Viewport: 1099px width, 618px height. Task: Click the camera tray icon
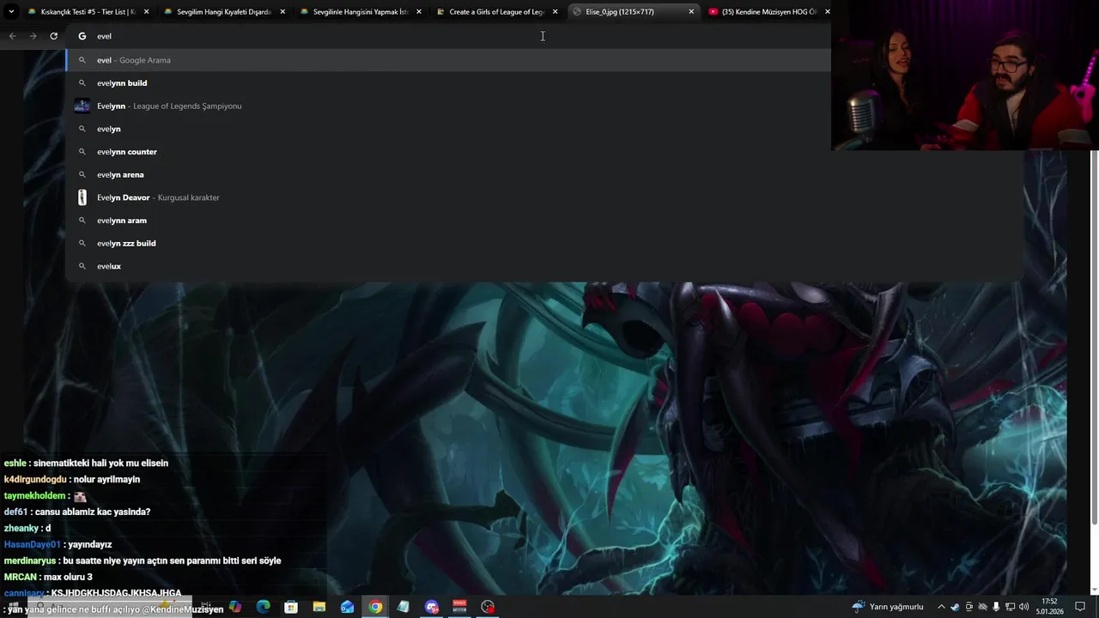click(968, 607)
